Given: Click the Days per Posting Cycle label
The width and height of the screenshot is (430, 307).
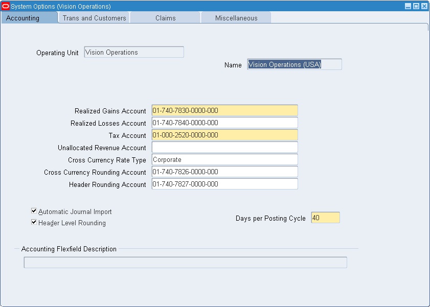Looking at the screenshot, I should pos(270,218).
